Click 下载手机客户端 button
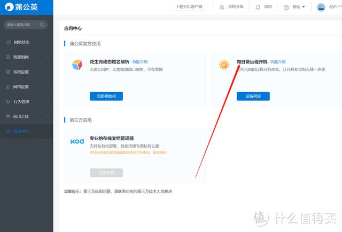Screen dimensions: 342x232 coord(189,7)
